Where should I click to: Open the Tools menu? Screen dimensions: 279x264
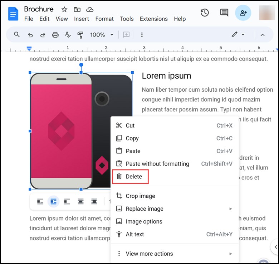(x=127, y=19)
